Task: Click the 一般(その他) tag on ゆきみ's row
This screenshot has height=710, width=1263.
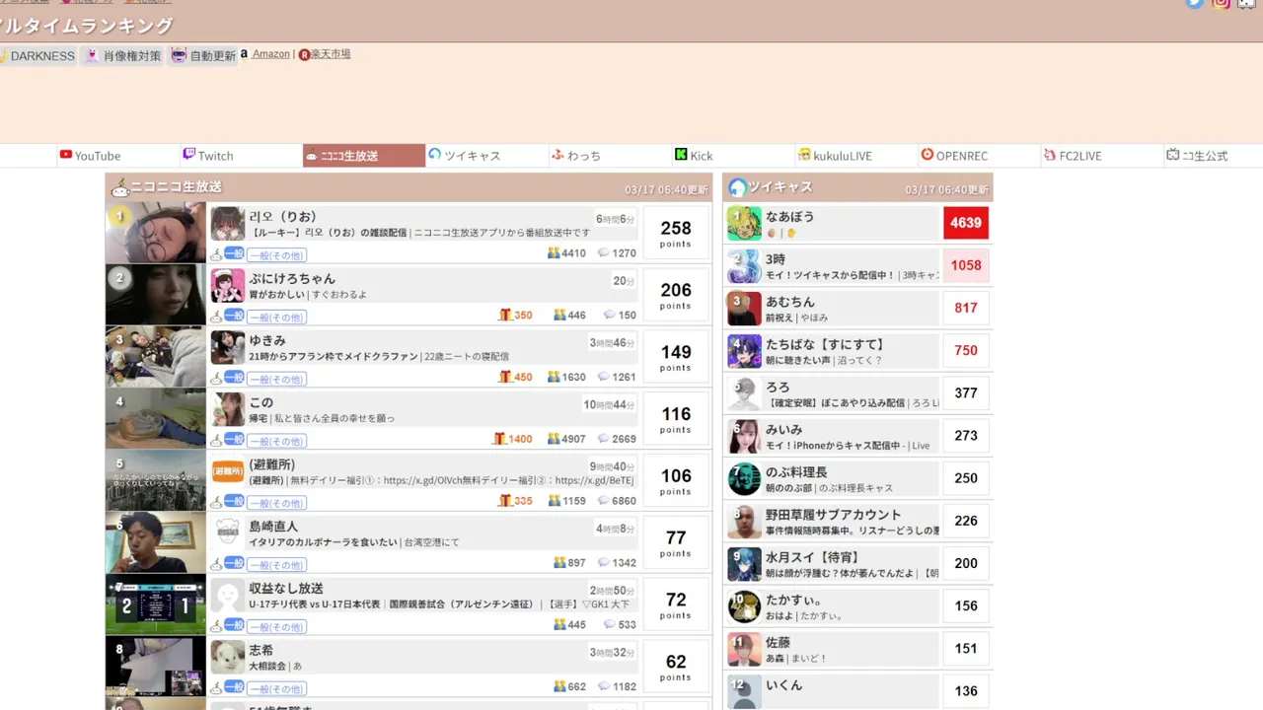Action: pos(276,380)
